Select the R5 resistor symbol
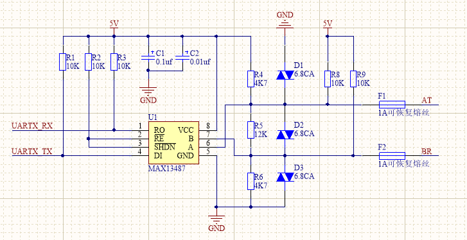 pyautogui.click(x=251, y=130)
